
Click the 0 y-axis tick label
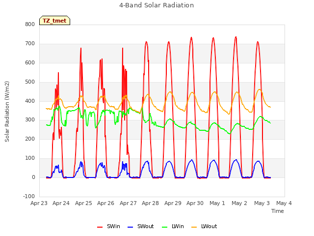pos(33,177)
